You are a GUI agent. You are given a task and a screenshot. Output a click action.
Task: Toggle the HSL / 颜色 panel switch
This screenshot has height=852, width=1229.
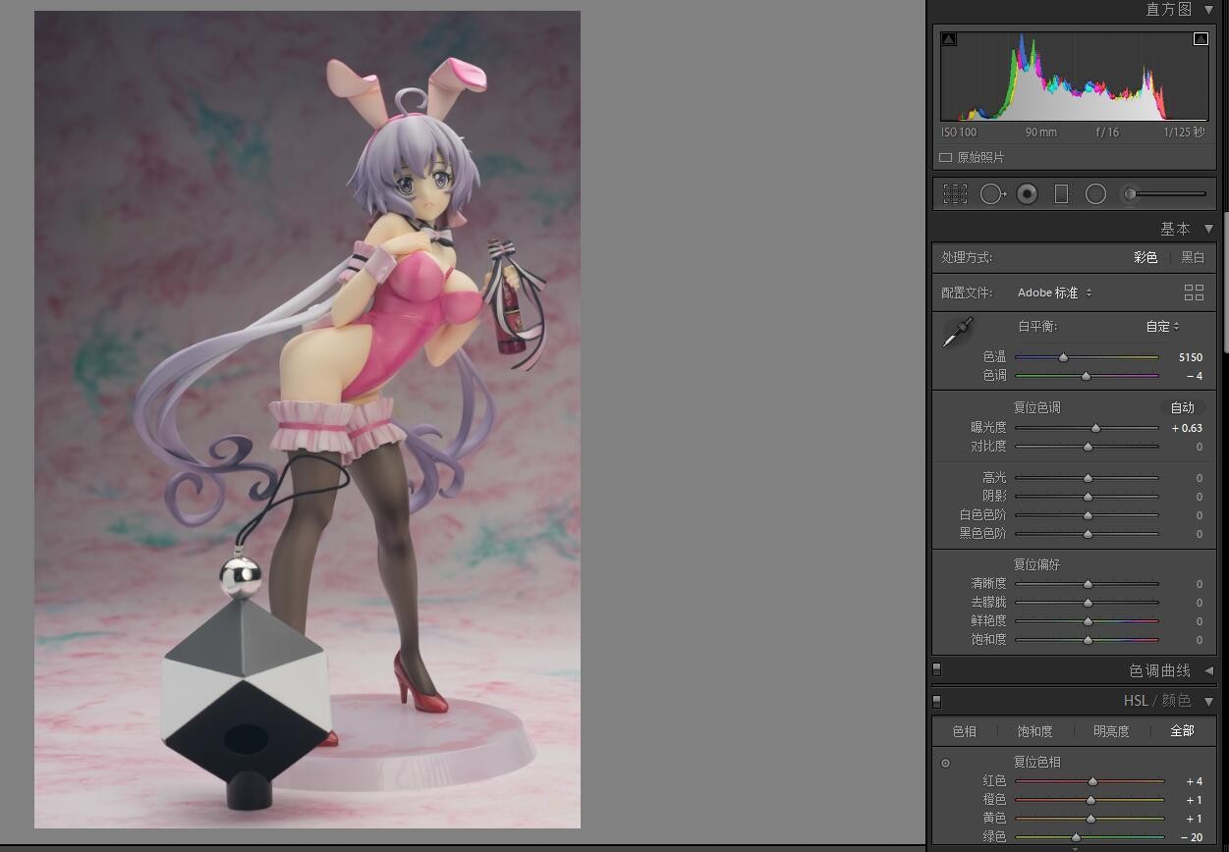tap(936, 701)
